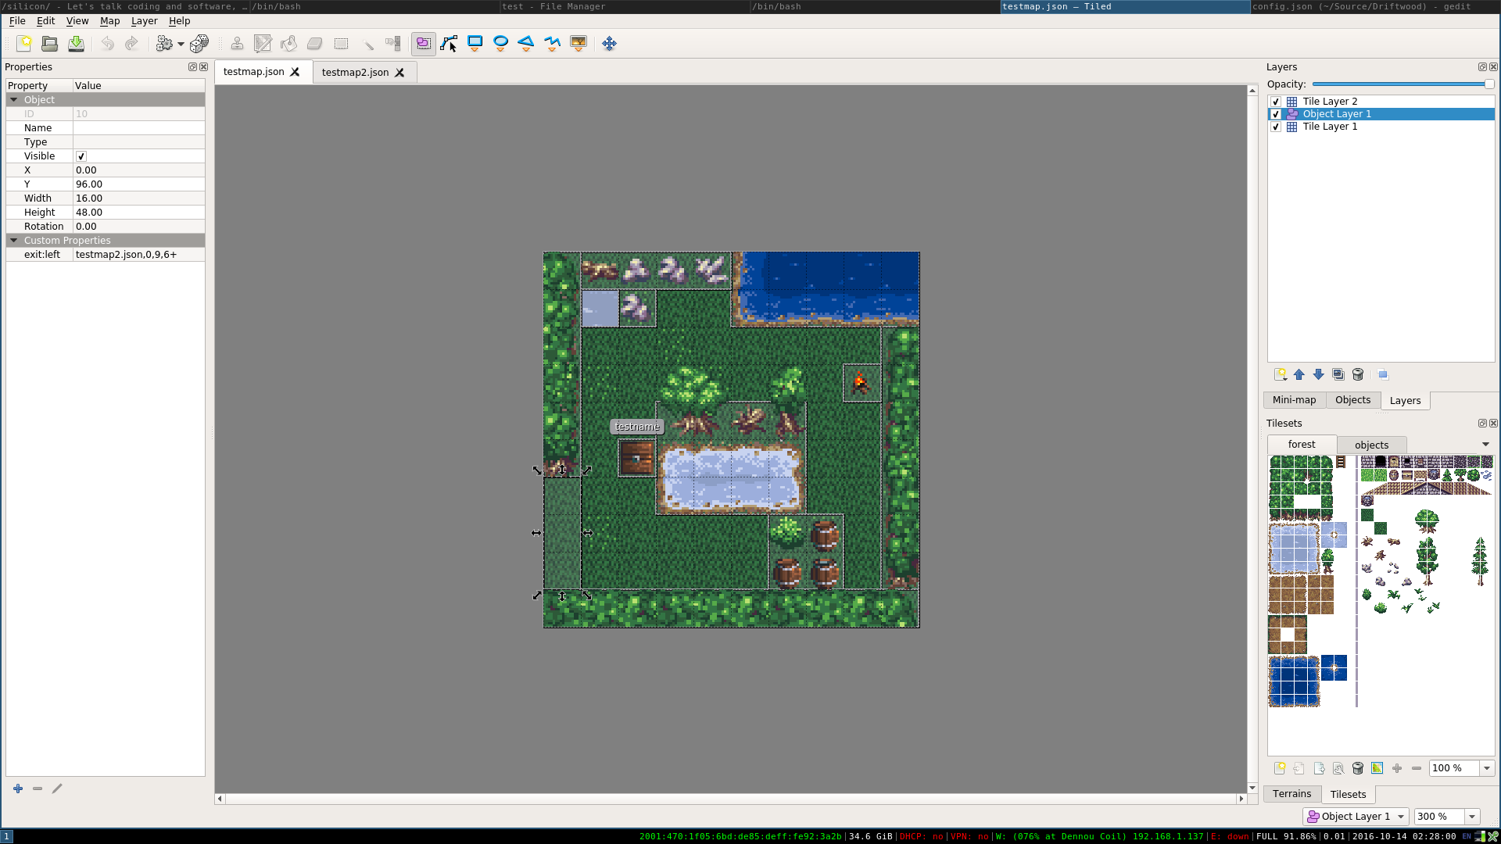Switch to the testmap2.json tab

pyautogui.click(x=355, y=72)
